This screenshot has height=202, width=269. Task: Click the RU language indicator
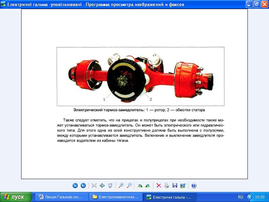(x=240, y=197)
